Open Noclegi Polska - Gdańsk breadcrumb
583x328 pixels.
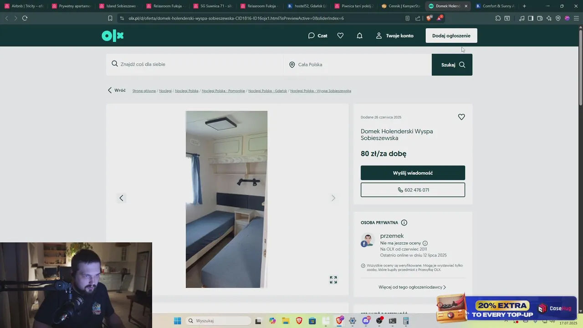tap(268, 91)
